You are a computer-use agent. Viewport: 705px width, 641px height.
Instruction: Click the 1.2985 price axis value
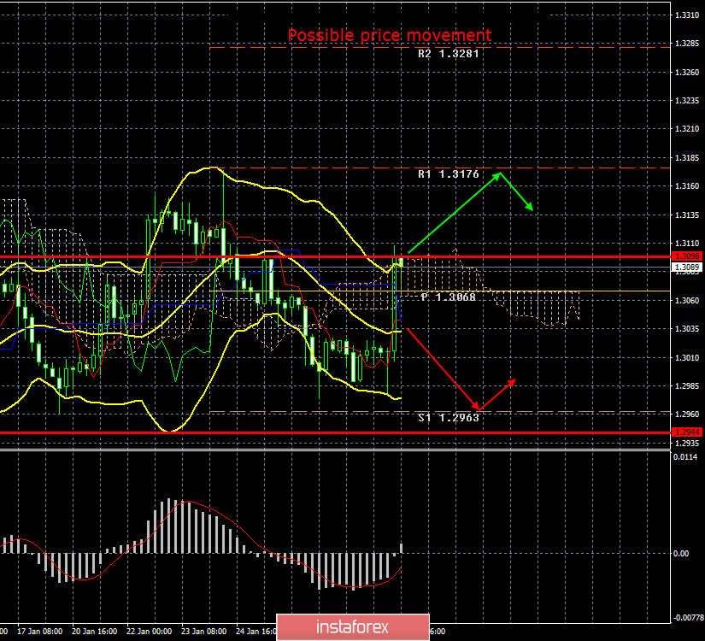[687, 386]
